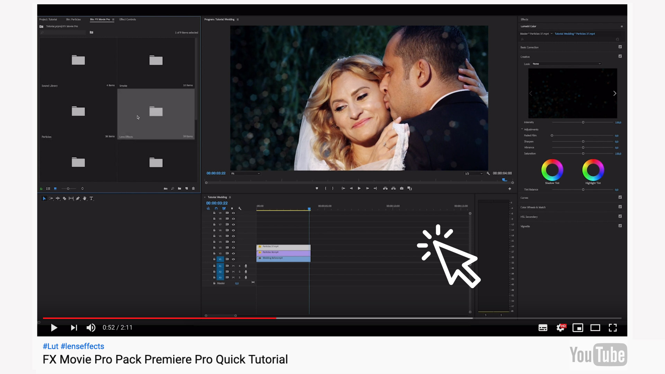Open the 1/2 playback resolution dropdown
665x374 pixels.
473,173
